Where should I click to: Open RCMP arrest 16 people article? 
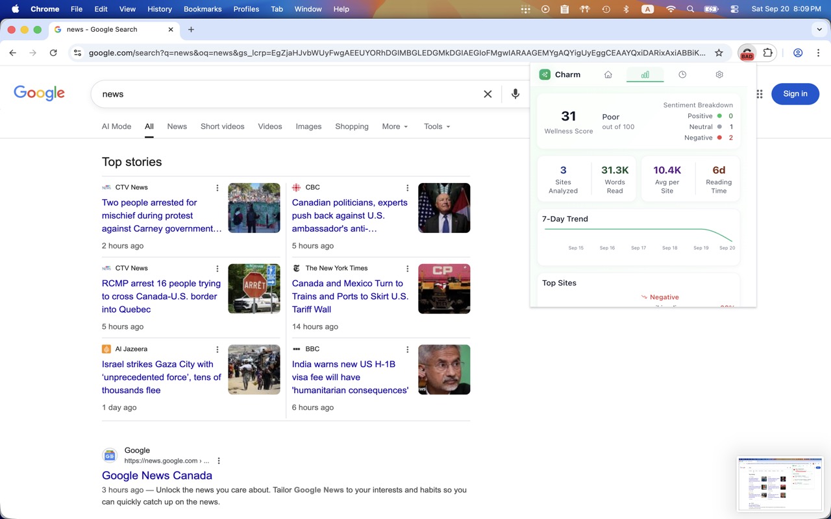161,296
